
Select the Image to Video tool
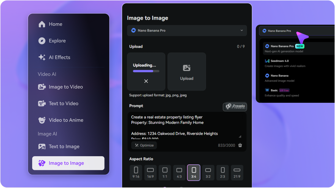tap(65, 87)
